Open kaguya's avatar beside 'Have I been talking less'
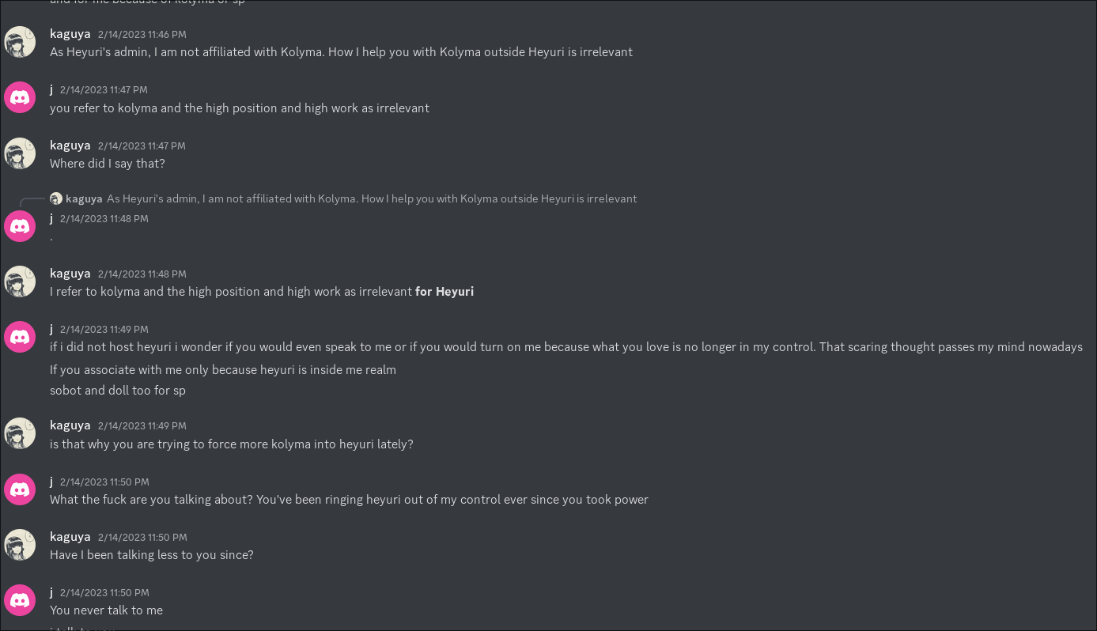The image size is (1097, 631). click(x=20, y=546)
